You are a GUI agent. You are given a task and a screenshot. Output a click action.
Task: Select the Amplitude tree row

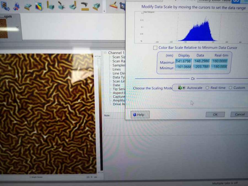coord(119,100)
